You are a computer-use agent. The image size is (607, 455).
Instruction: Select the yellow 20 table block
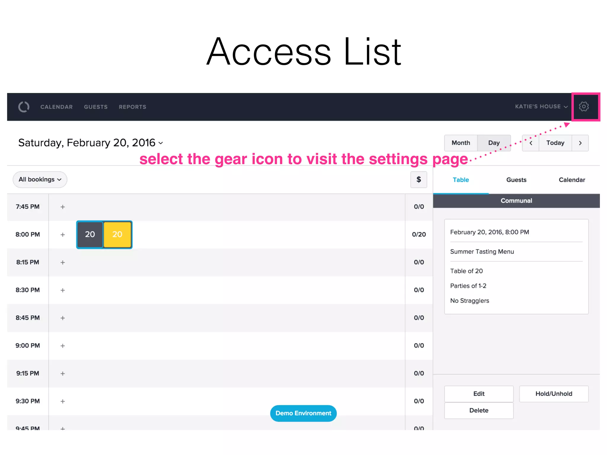117,235
